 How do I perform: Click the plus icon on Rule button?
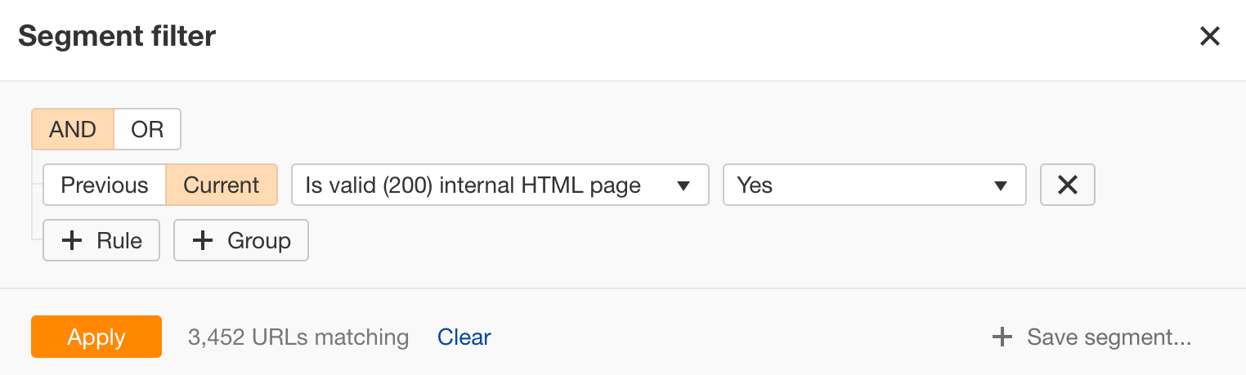[x=73, y=241]
